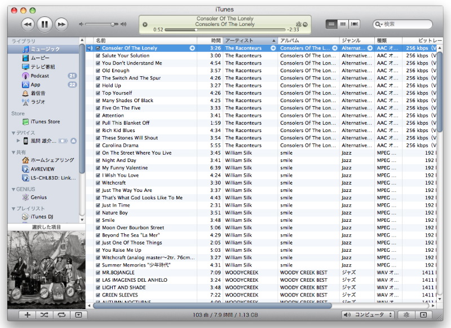Click the shuffle icon in bottom bar
The width and height of the screenshot is (451, 328).
point(45,315)
